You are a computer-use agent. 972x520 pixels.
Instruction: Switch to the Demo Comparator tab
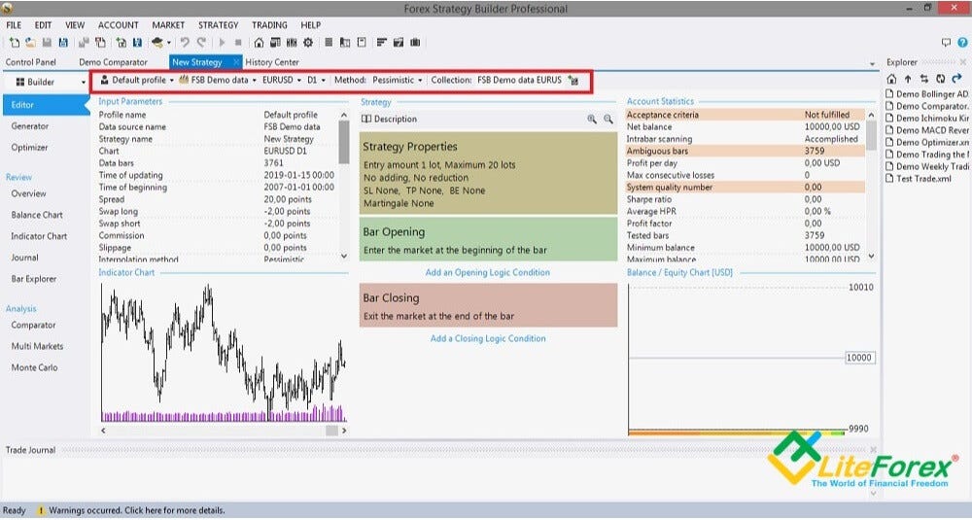[114, 62]
